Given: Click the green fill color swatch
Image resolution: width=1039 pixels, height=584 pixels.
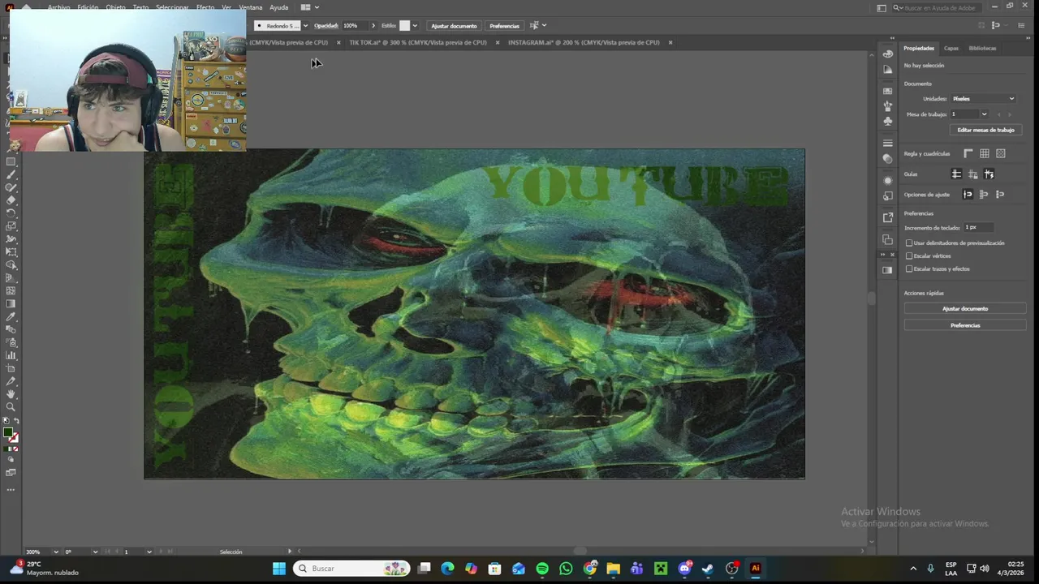Looking at the screenshot, I should [x=8, y=433].
